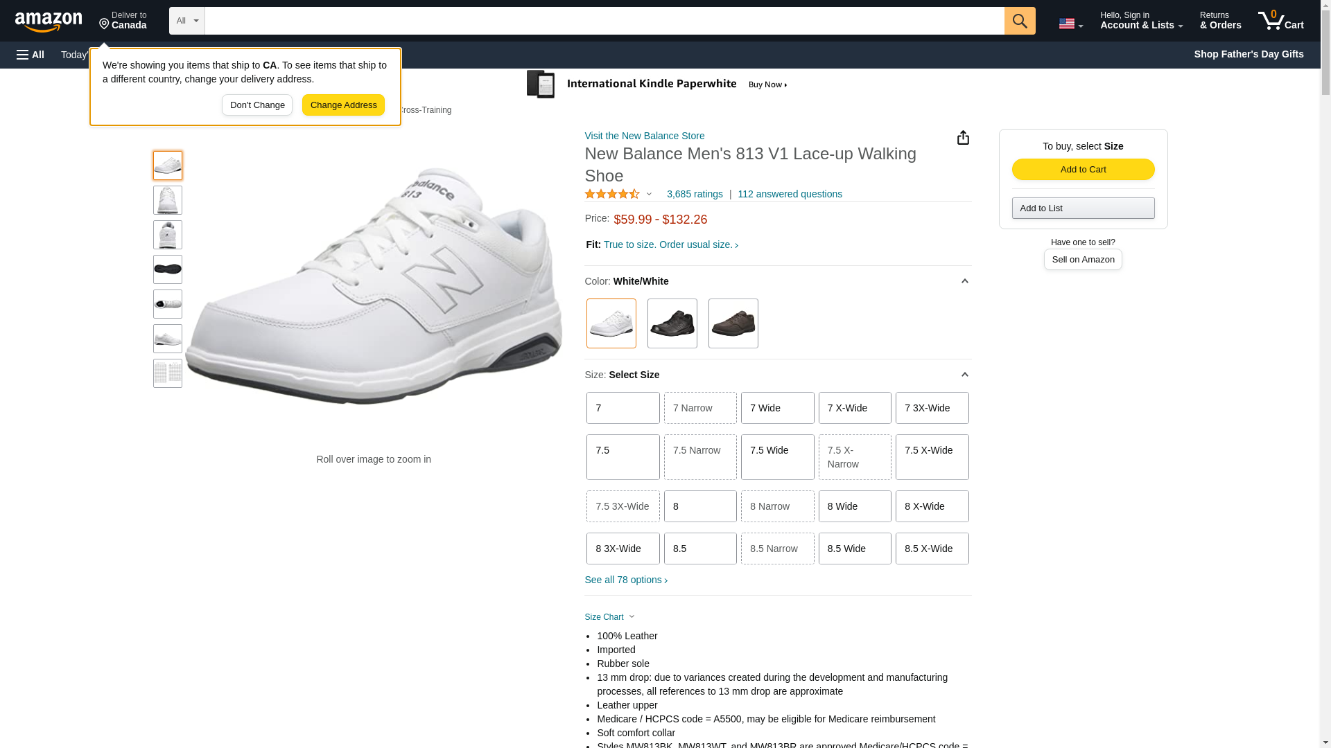Open Returns & Orders
The image size is (1331, 748).
point(1220,21)
